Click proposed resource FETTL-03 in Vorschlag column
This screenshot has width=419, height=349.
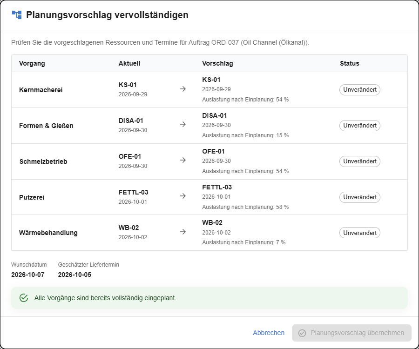[216, 187]
